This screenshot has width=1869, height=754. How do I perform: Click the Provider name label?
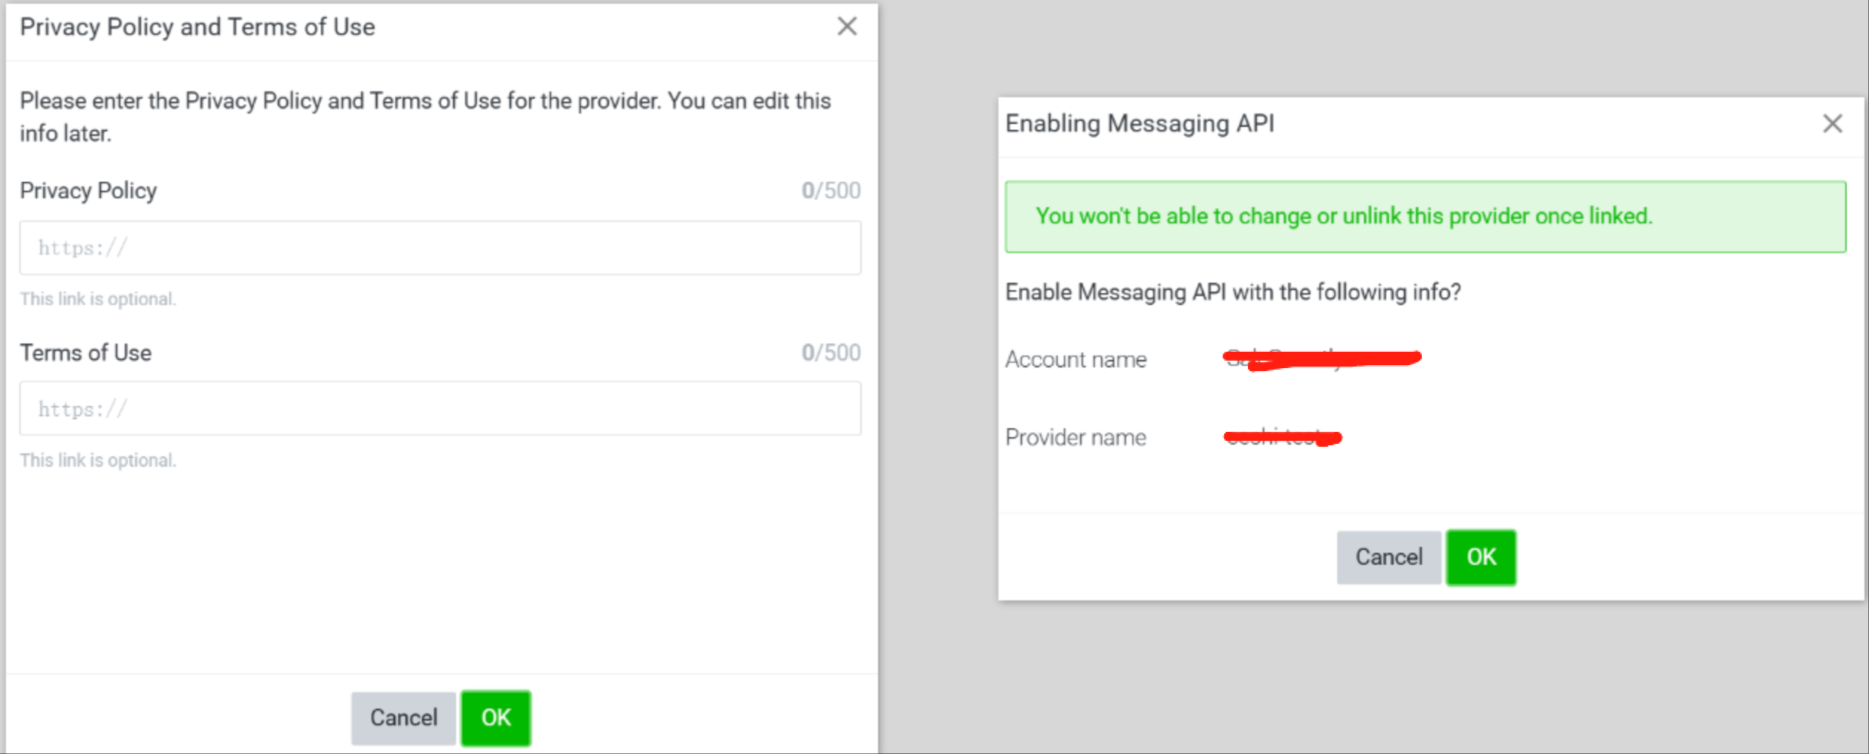1076,438
